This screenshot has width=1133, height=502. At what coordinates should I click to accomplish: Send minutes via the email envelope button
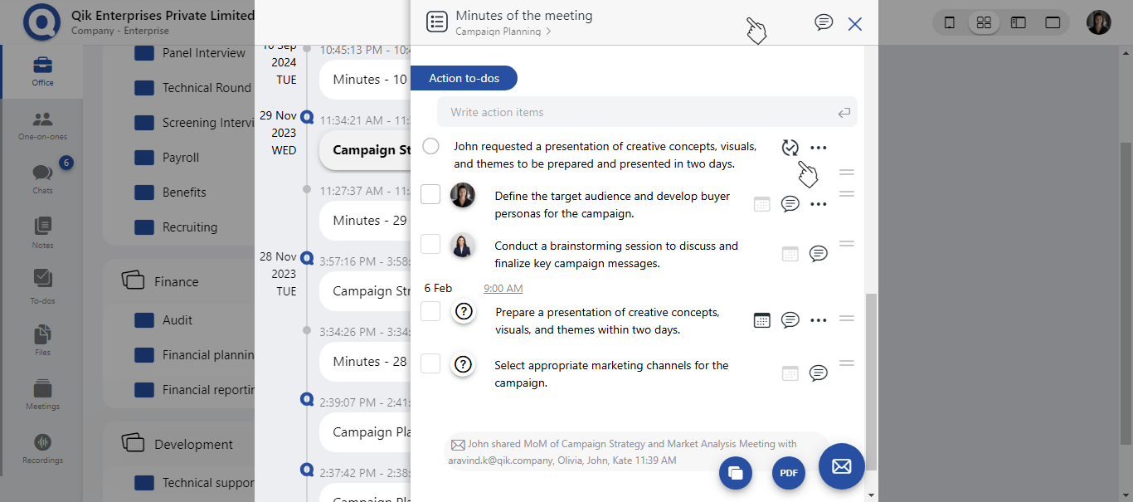(841, 466)
